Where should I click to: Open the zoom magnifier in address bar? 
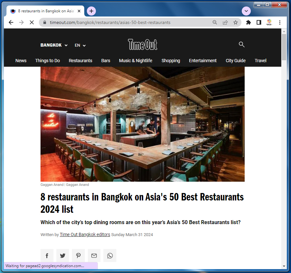(x=215, y=22)
